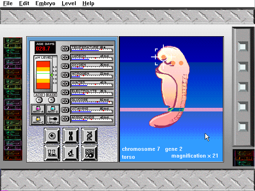This screenshot has width=255, height=191.
Task: Select the microscope tool icon
Action: [71, 152]
